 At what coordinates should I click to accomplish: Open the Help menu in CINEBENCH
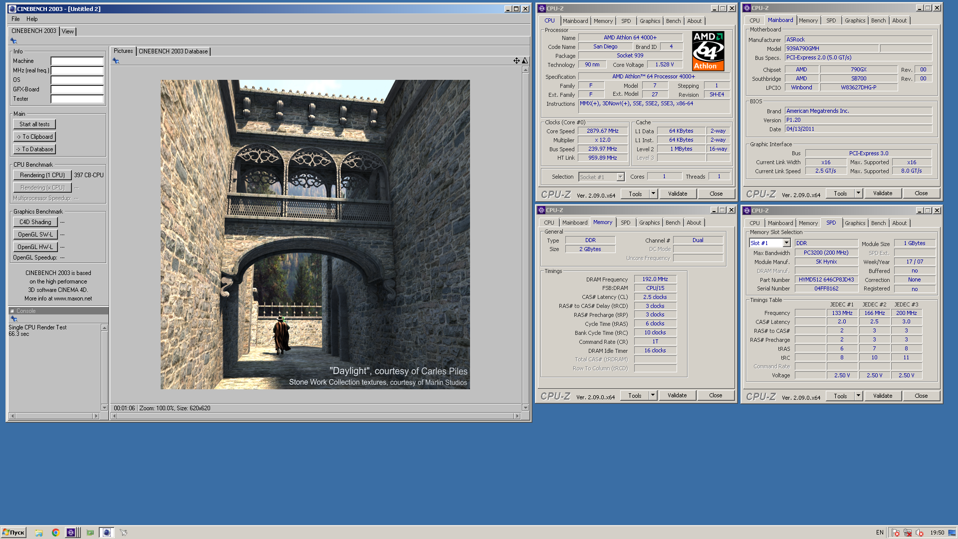[x=32, y=19]
